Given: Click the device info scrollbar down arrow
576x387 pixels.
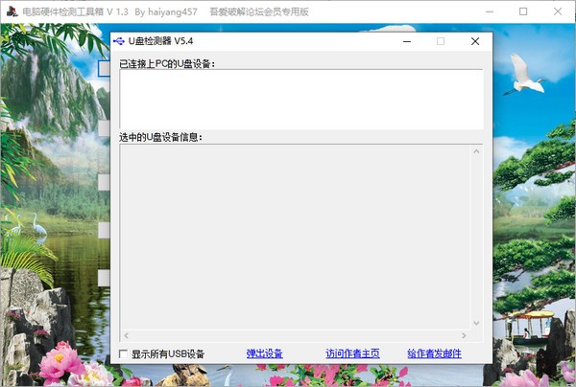Looking at the screenshot, I should click(x=476, y=323).
